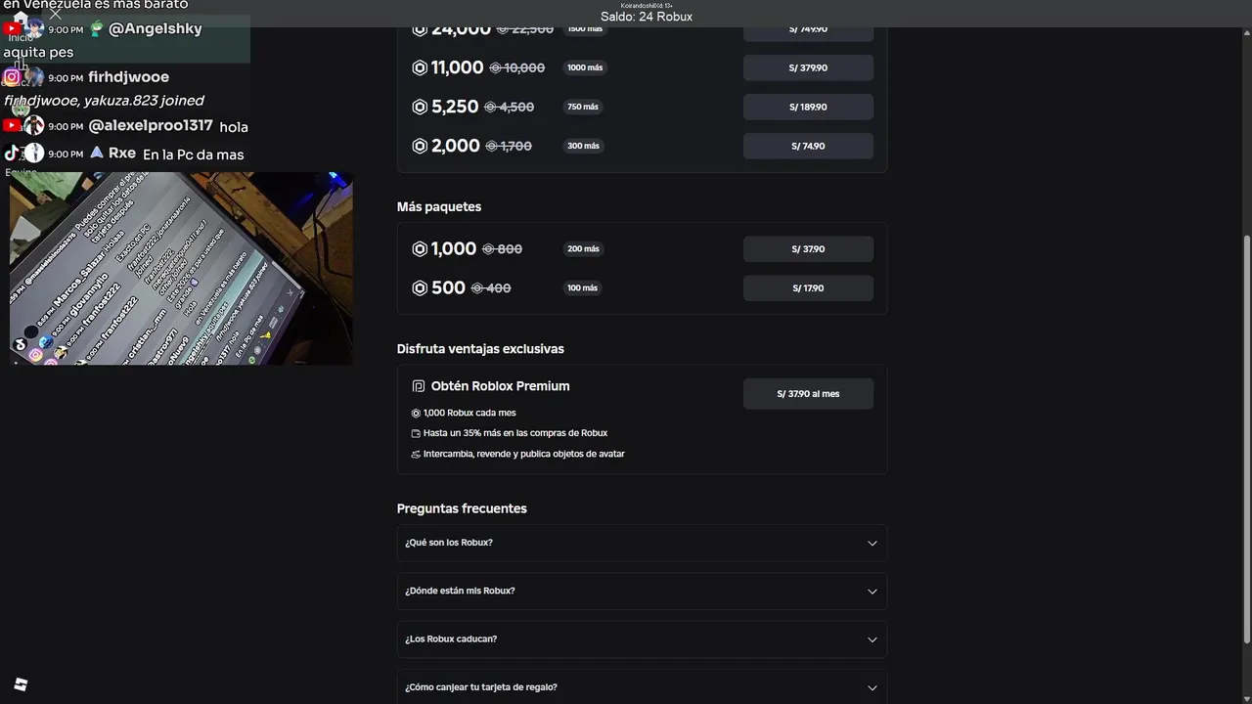Expand '¿Cómo canjear tu tarjeta de regalo?' question

[642, 686]
